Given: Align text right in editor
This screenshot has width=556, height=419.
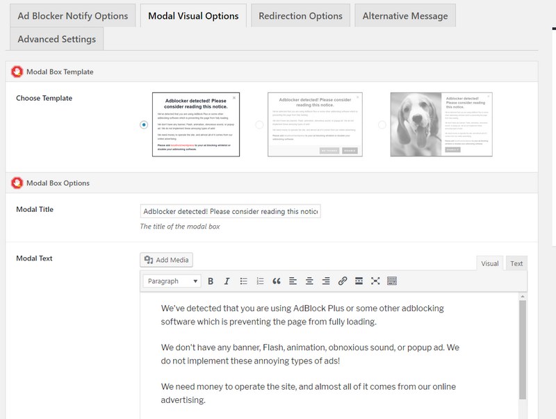Looking at the screenshot, I should [x=326, y=281].
